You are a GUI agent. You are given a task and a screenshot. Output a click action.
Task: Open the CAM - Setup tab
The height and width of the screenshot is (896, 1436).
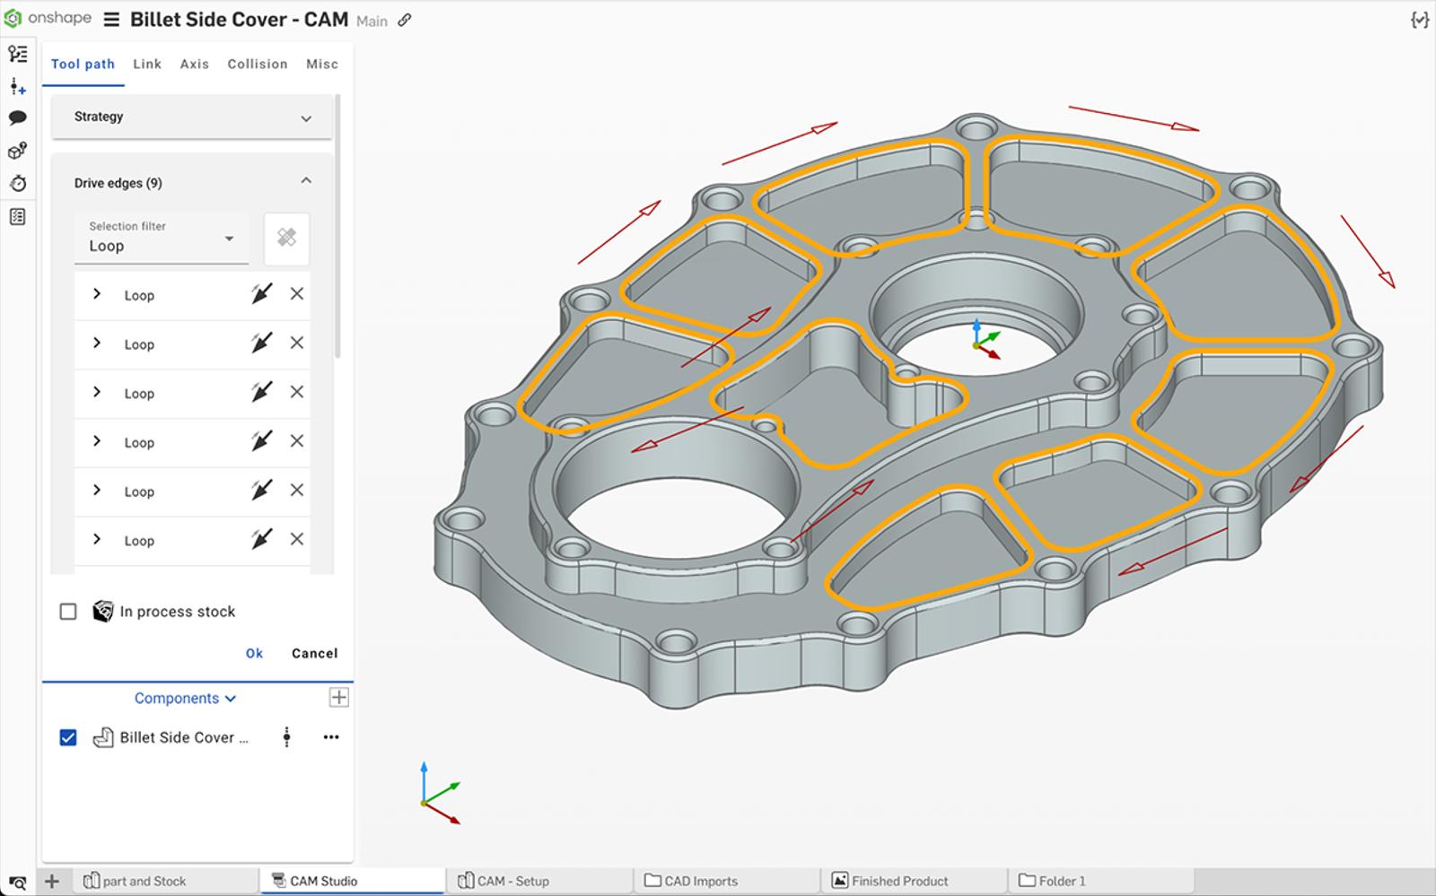(512, 881)
